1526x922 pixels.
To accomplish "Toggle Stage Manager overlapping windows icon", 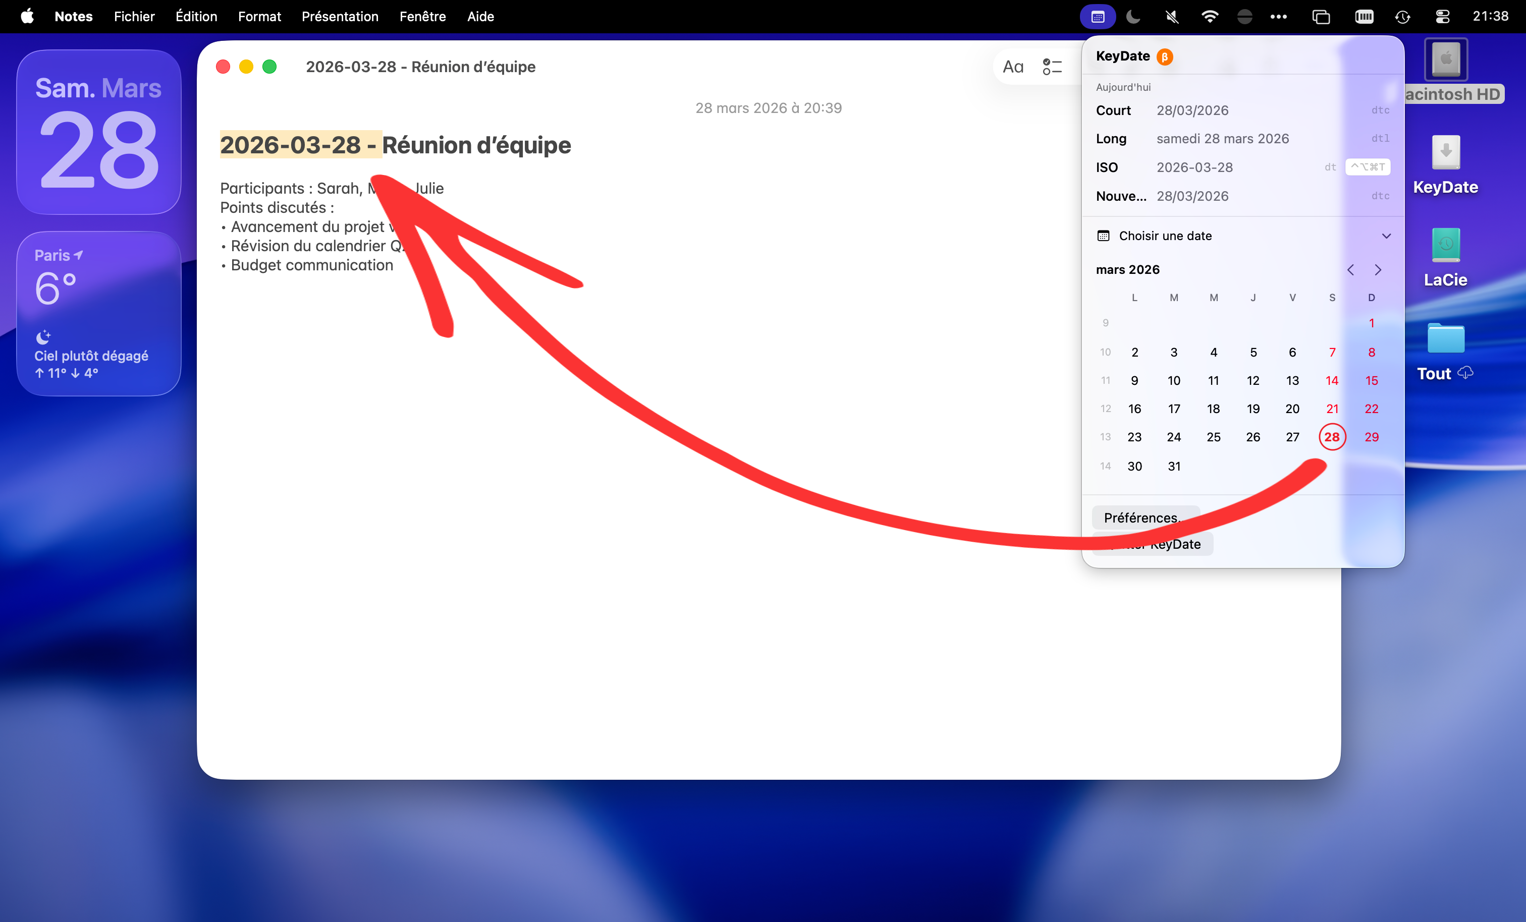I will point(1321,17).
